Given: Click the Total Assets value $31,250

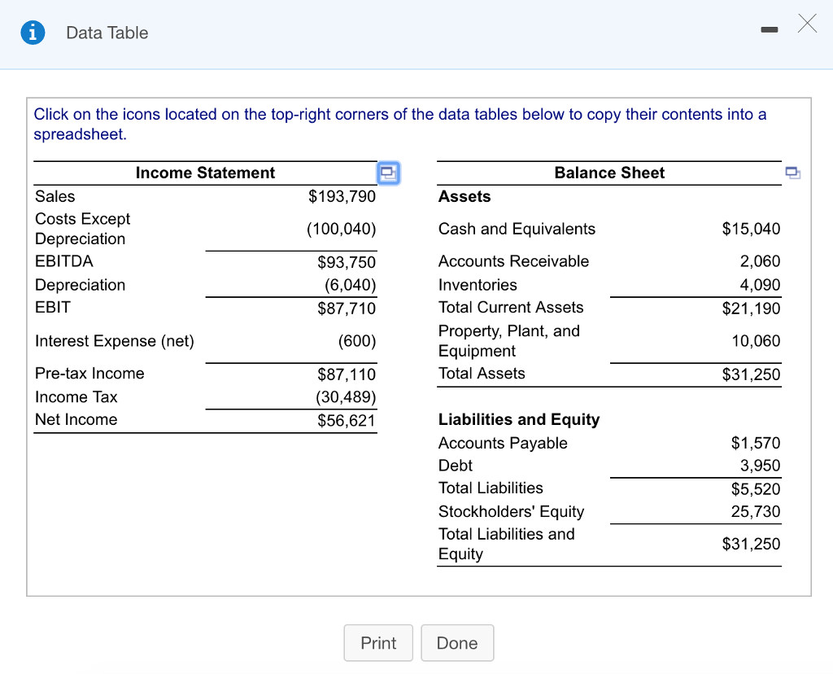Looking at the screenshot, I should click(751, 374).
